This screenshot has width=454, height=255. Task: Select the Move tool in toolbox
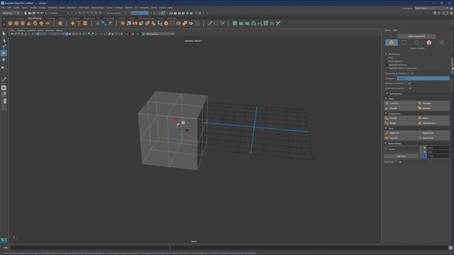click(4, 53)
